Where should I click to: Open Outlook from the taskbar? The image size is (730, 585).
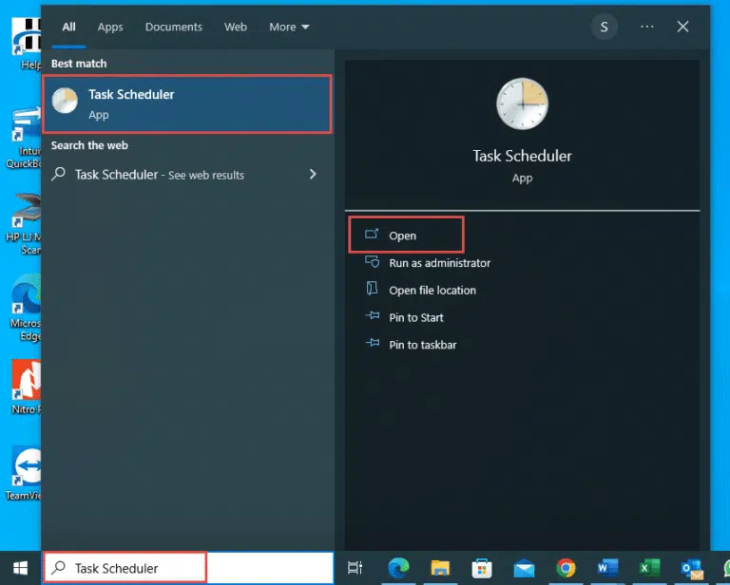pyautogui.click(x=692, y=568)
